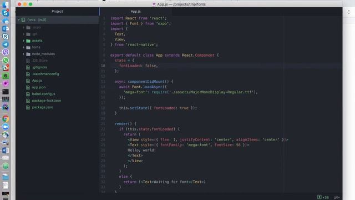Open .watchmanconfig file
Viewport: 355px width, 200px height.
(x=45, y=74)
